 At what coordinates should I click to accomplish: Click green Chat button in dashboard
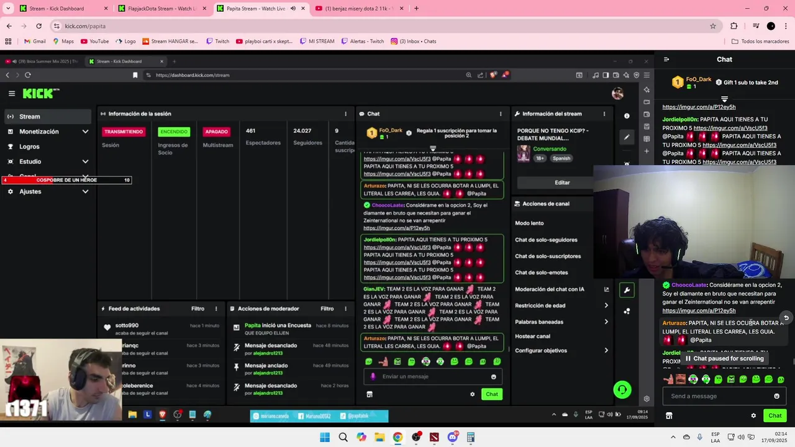click(x=492, y=394)
